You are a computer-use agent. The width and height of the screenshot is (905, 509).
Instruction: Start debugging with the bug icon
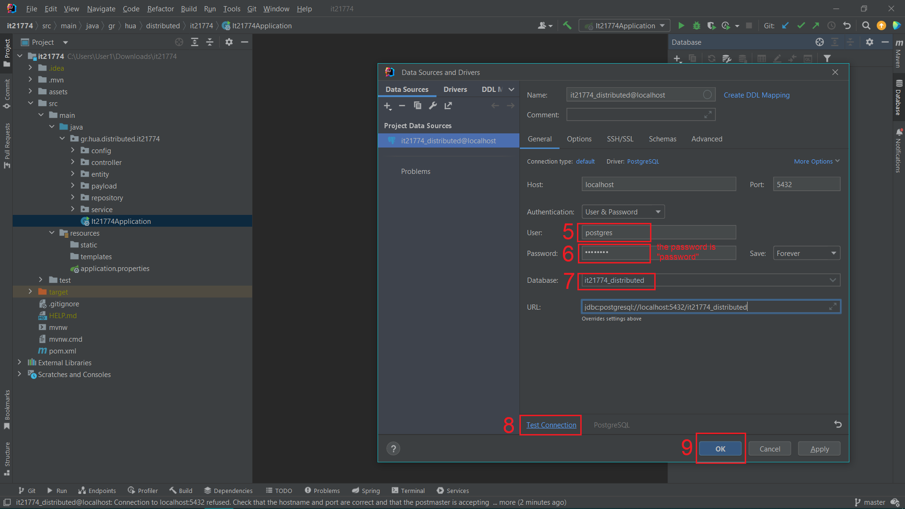tap(697, 25)
